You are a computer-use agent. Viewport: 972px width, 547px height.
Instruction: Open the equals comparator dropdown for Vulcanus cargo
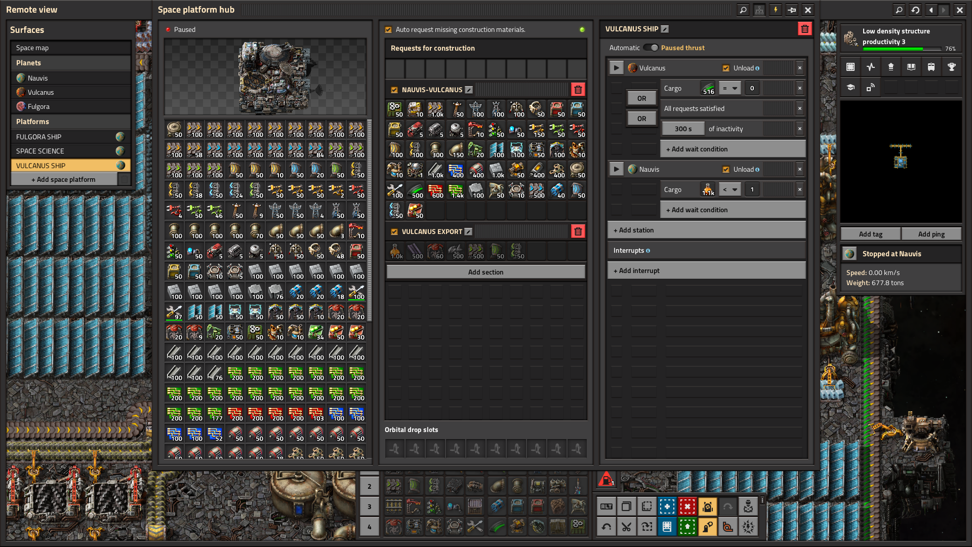point(730,88)
